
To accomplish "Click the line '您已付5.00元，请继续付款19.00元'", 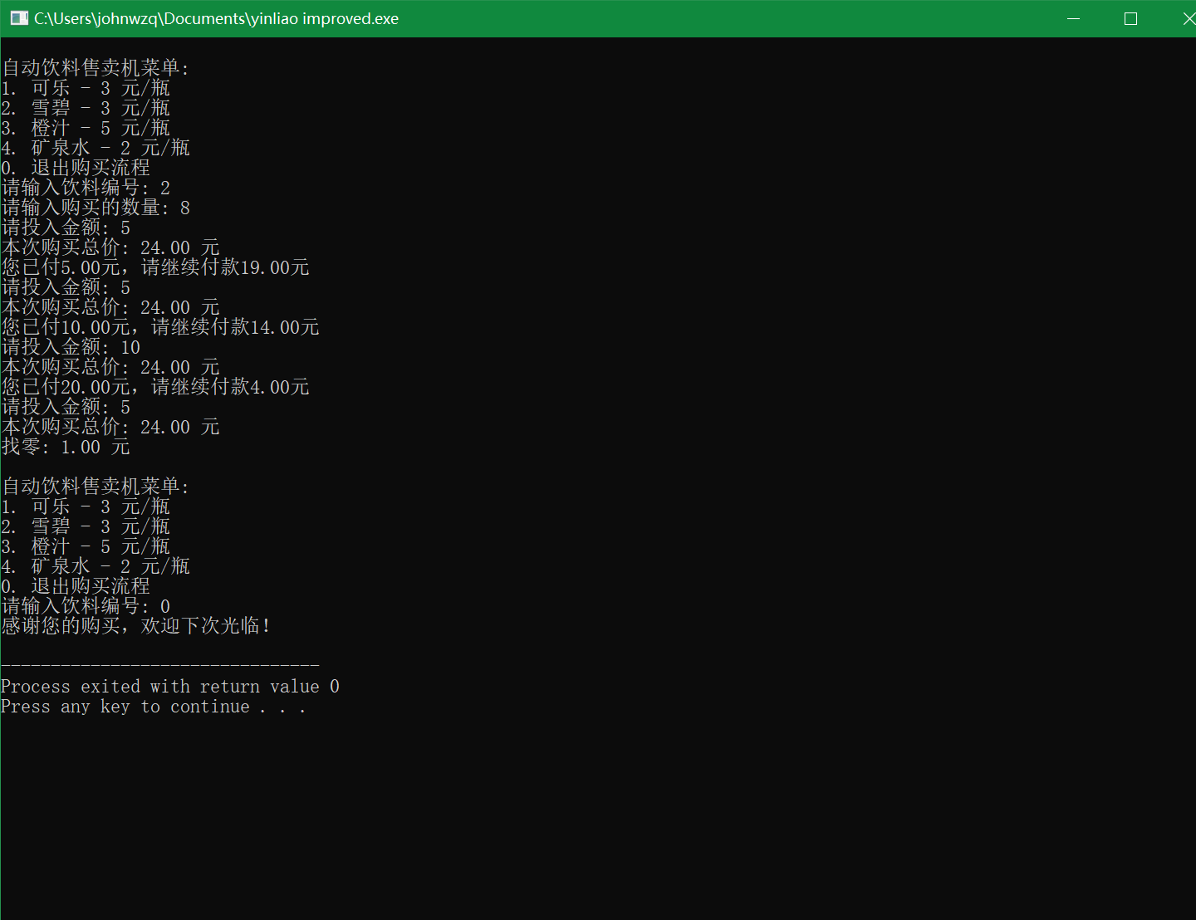I will point(155,267).
